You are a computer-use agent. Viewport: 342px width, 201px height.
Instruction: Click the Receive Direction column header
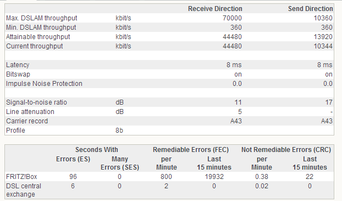pyautogui.click(x=215, y=9)
